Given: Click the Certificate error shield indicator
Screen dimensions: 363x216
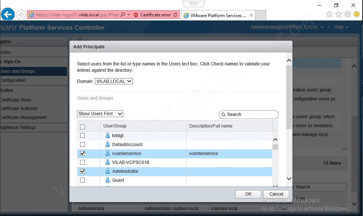Looking at the screenshot, I should (x=136, y=15).
